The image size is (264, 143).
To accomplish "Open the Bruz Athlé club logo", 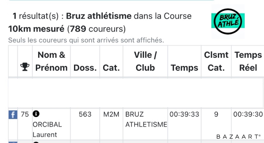I will coord(228,22).
